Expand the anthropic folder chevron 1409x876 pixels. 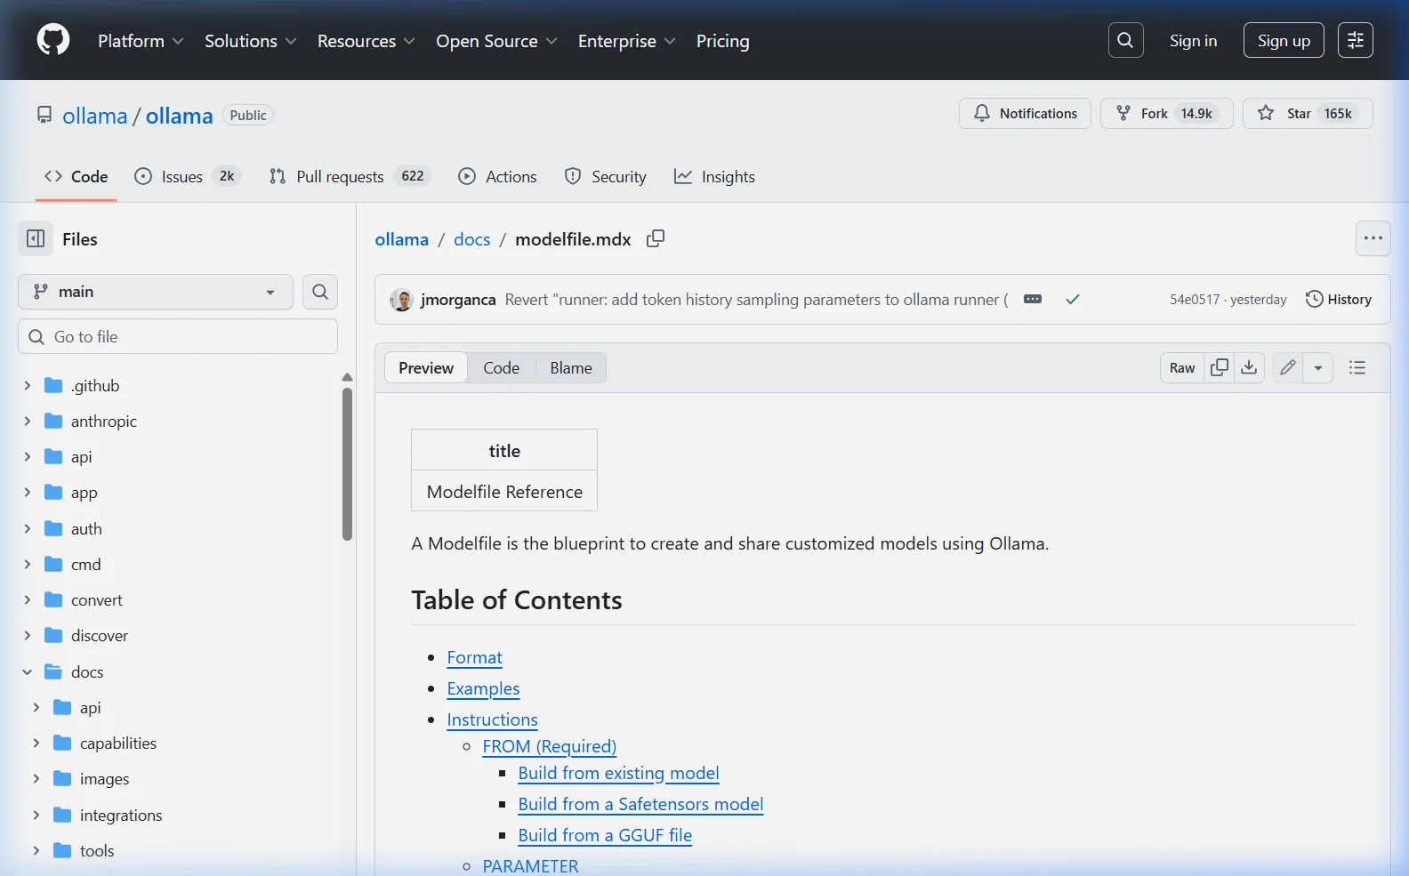pos(28,421)
